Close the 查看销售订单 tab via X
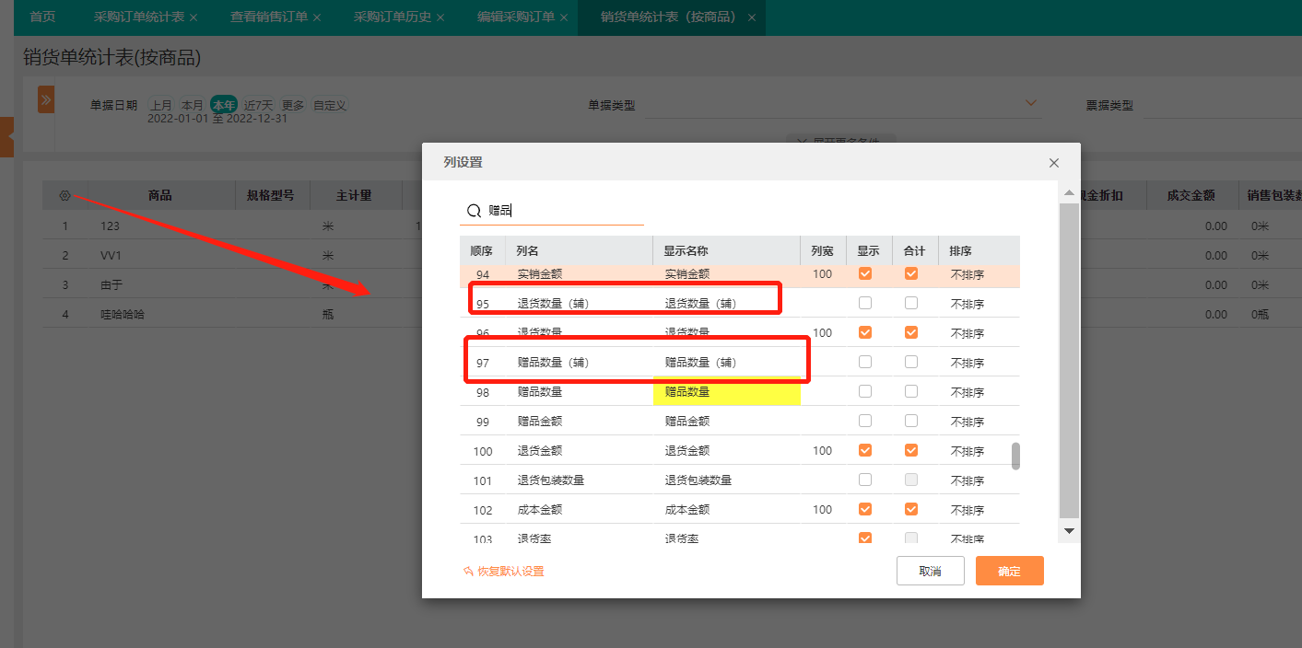Image resolution: width=1302 pixels, height=648 pixels. [x=317, y=17]
